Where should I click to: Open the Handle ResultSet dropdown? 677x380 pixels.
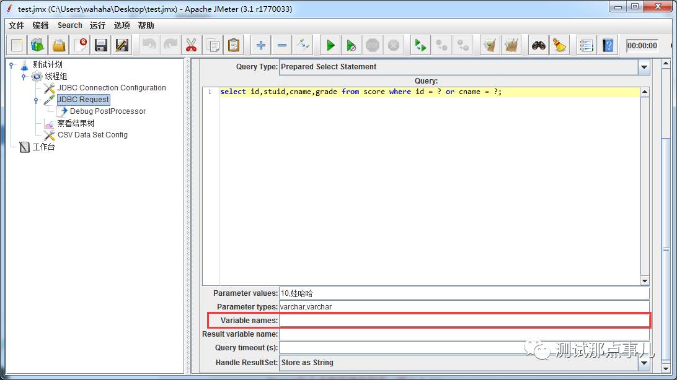pos(644,363)
